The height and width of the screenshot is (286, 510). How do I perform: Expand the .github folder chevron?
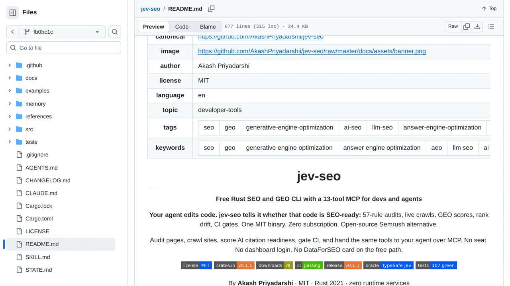pos(10,65)
